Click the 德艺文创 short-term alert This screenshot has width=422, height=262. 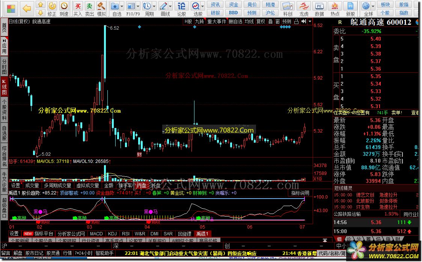(365, 195)
